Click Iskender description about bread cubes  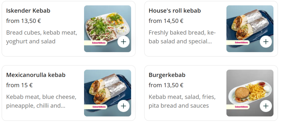pos(42,37)
